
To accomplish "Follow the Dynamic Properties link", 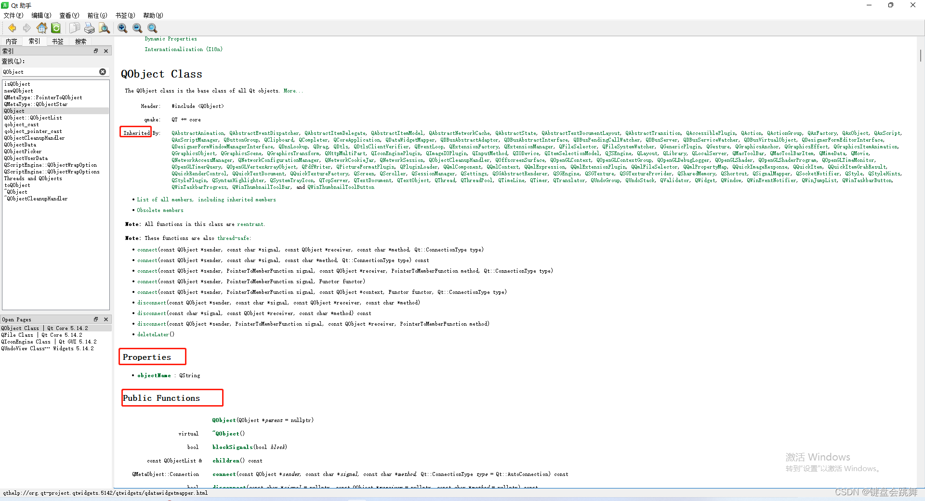I will [x=171, y=39].
